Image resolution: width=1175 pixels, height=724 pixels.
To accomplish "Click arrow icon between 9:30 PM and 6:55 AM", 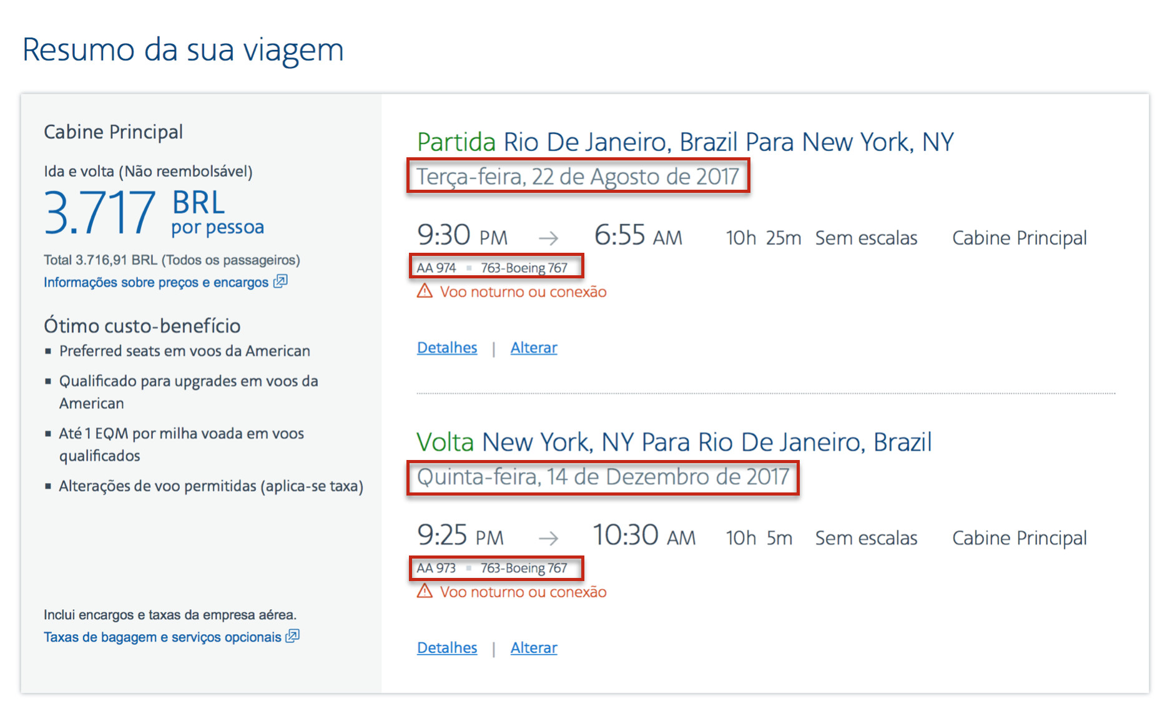I will 548,238.
